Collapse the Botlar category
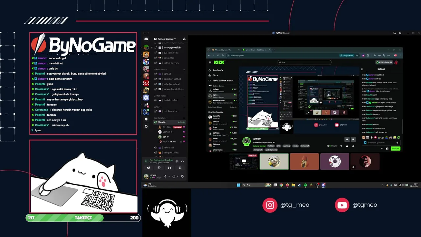The width and height of the screenshot is (421, 237). (x=158, y=107)
